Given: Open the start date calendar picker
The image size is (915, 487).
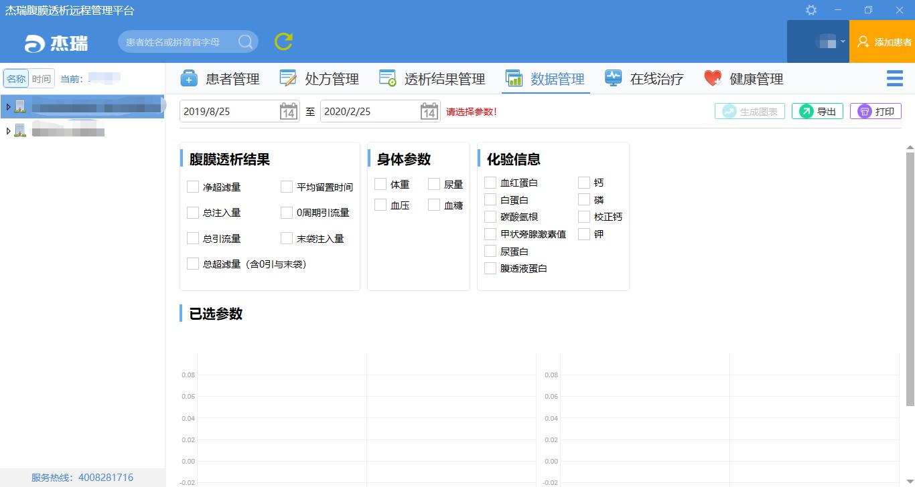Looking at the screenshot, I should pyautogui.click(x=288, y=112).
